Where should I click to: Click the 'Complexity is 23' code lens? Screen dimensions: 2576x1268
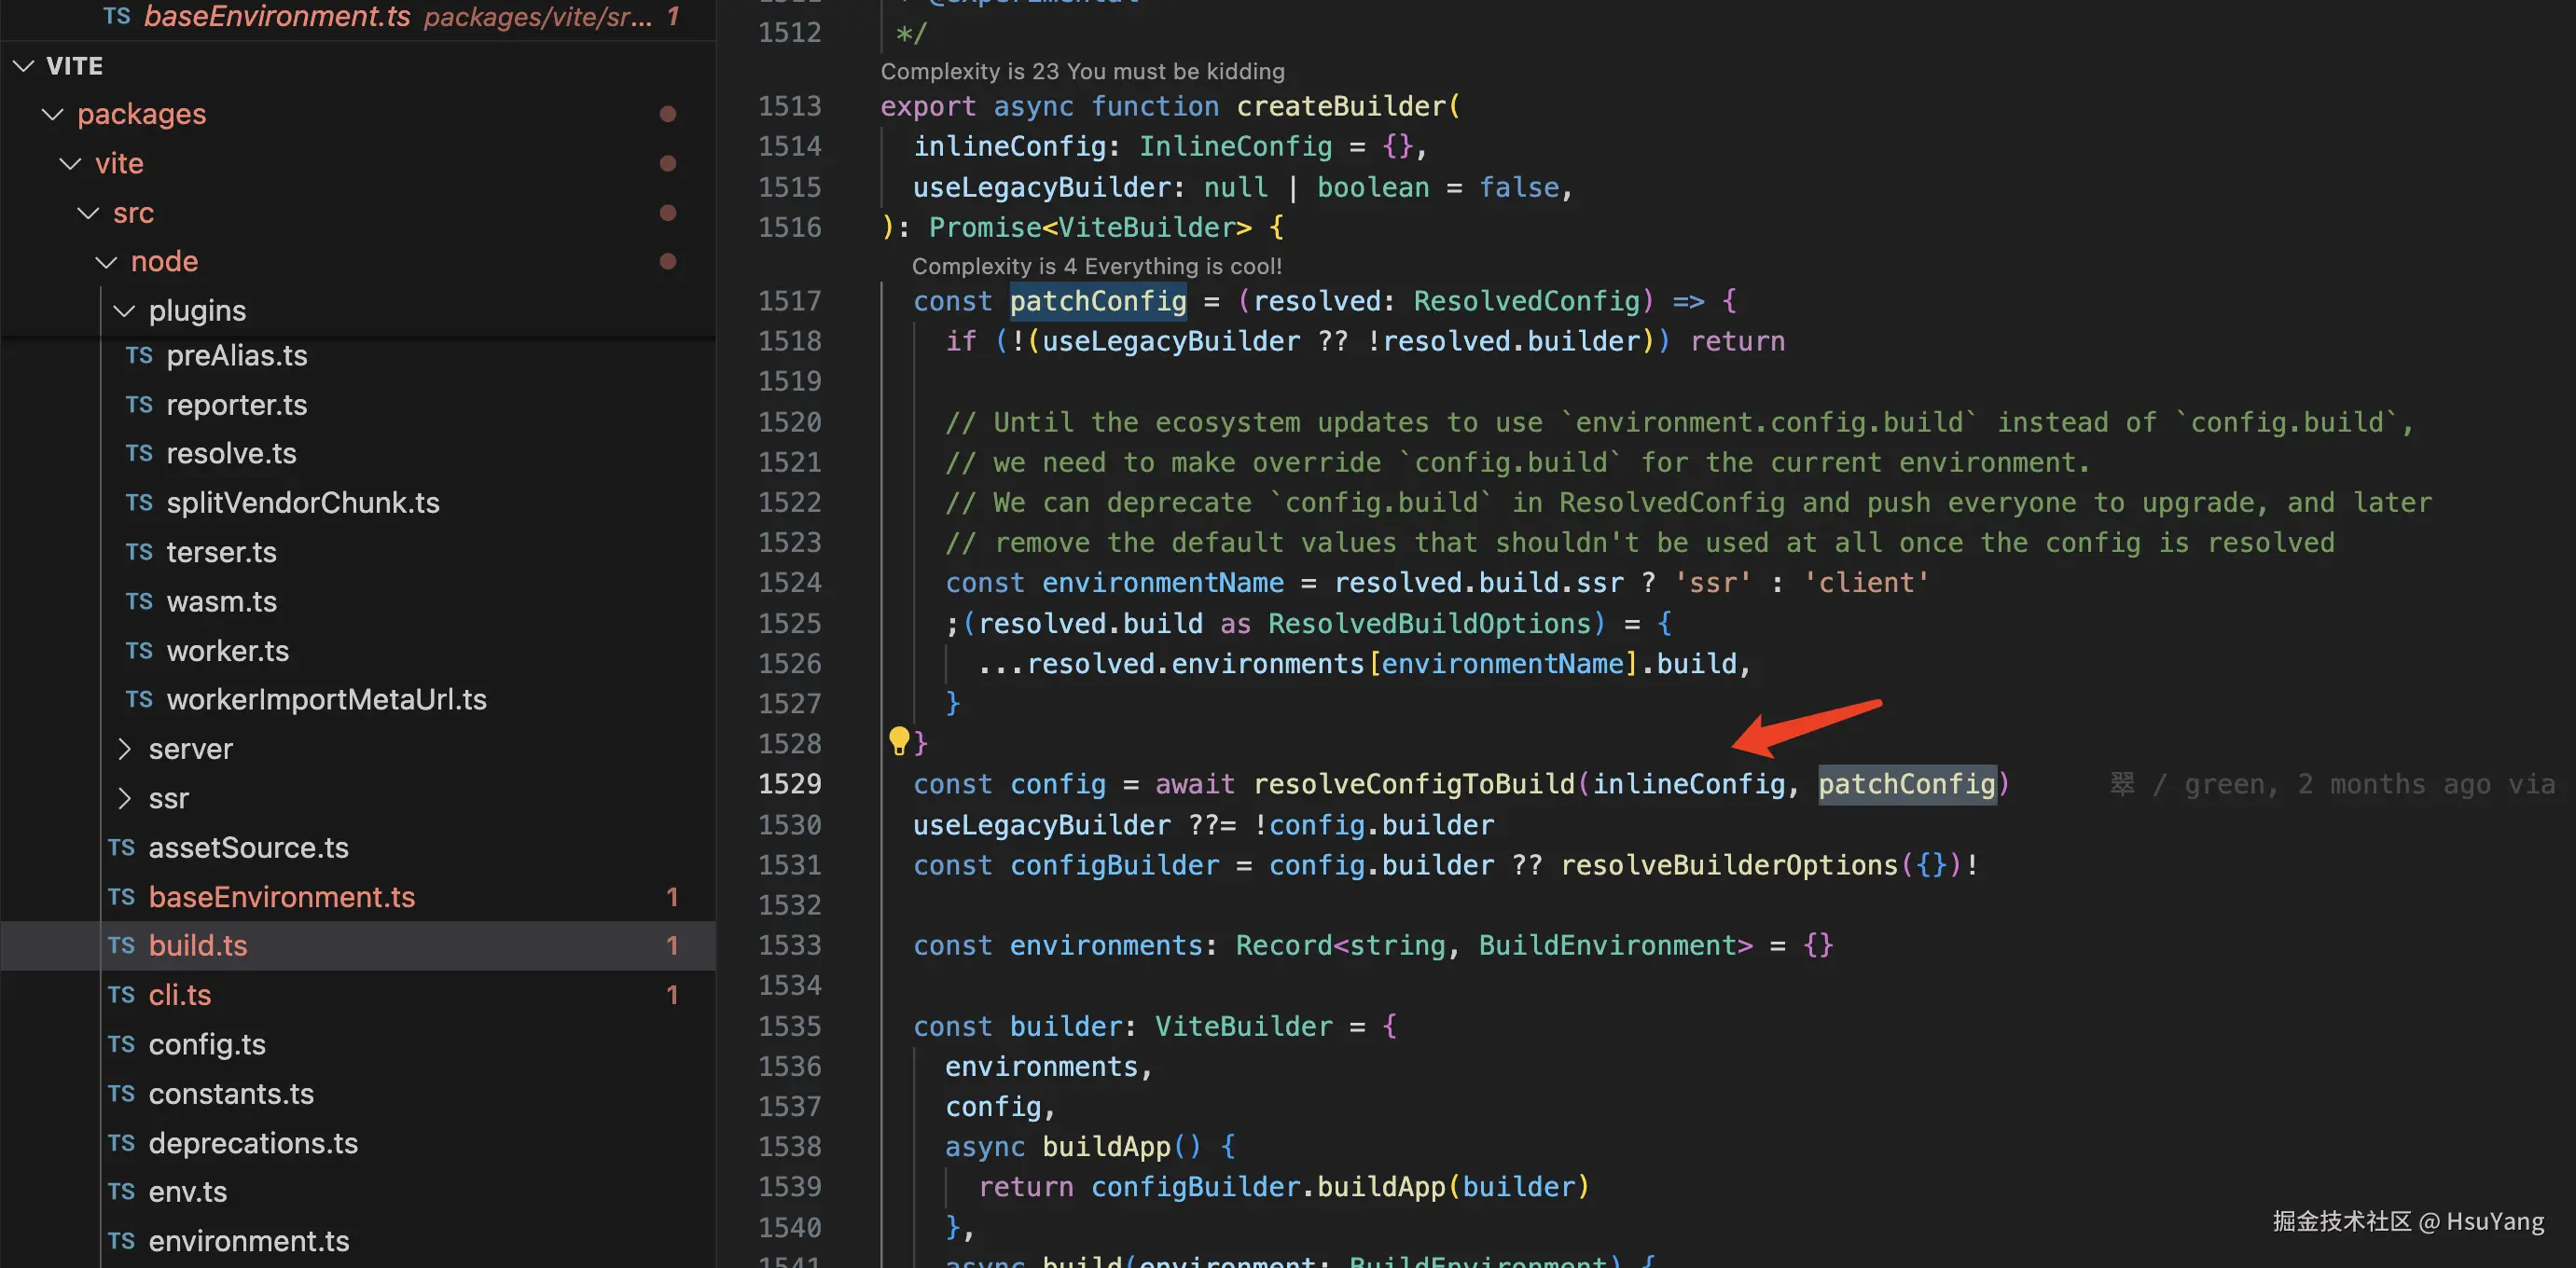point(1081,71)
